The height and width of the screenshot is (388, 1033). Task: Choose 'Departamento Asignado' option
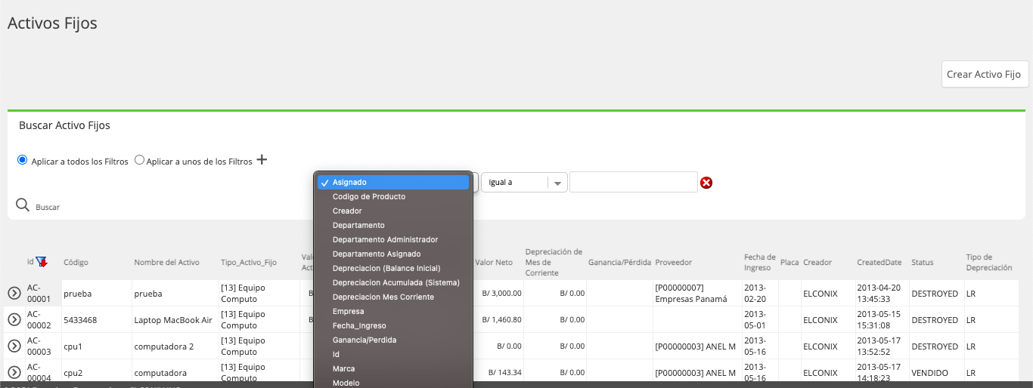tap(393, 254)
